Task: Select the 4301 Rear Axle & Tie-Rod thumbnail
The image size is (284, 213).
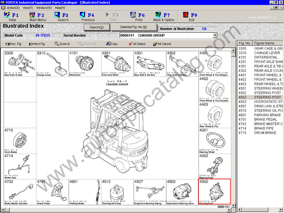Action: (150, 64)
